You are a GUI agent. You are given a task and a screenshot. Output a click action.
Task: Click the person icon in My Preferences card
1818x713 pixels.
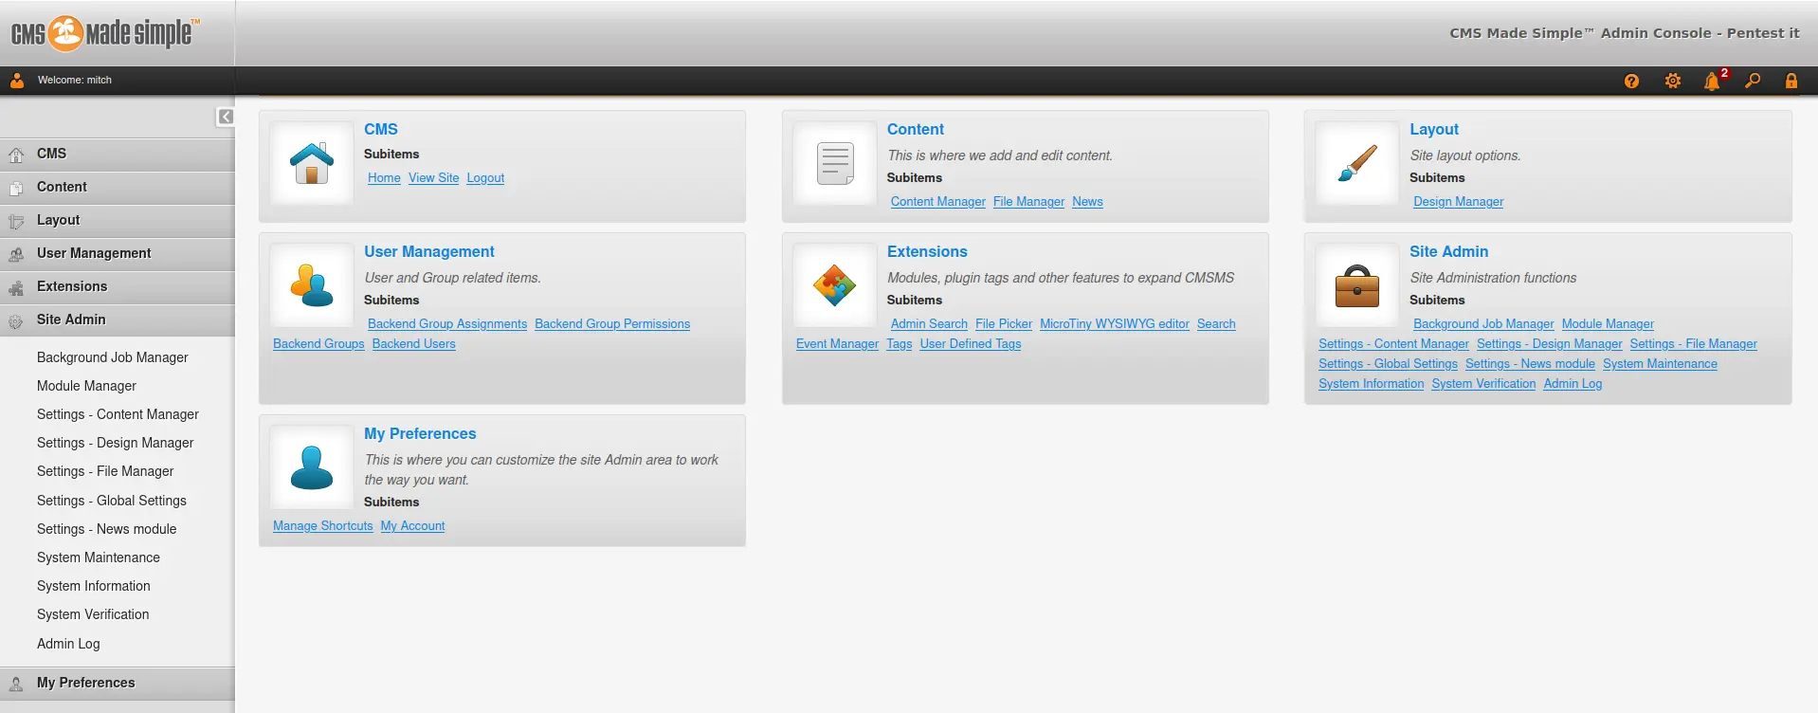(x=312, y=467)
